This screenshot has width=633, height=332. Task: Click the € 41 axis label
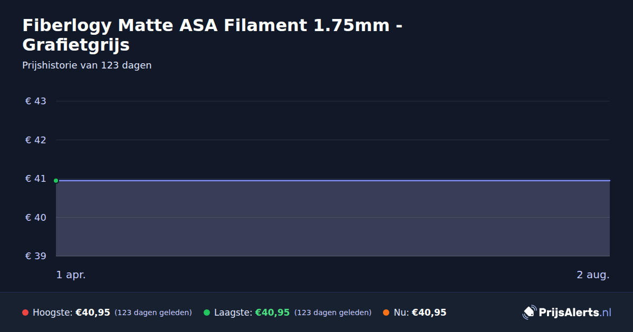click(36, 179)
